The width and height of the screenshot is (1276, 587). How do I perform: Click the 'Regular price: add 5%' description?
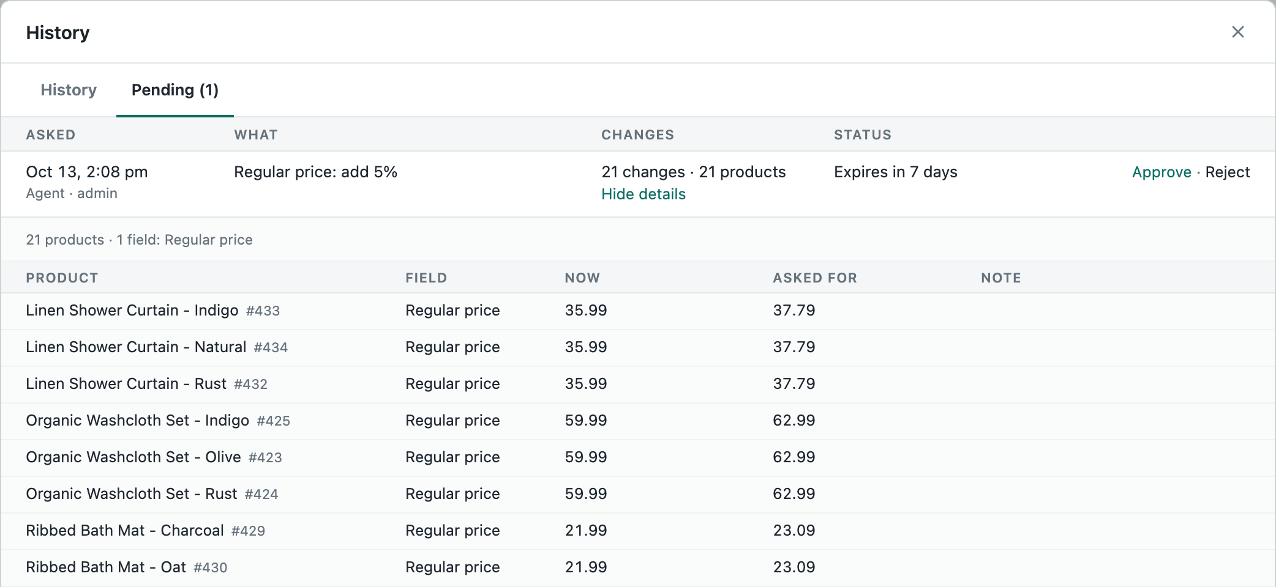pos(315,172)
